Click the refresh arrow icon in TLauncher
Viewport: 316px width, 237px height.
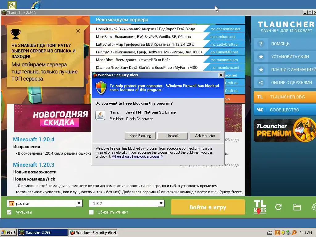(278, 207)
